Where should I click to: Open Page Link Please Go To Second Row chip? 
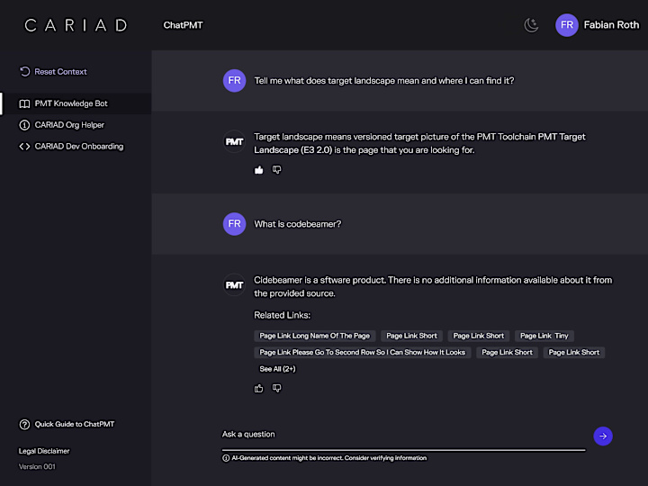363,353
